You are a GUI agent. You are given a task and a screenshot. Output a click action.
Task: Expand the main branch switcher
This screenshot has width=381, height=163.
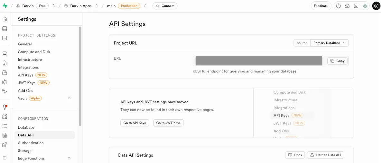pyautogui.click(x=145, y=6)
